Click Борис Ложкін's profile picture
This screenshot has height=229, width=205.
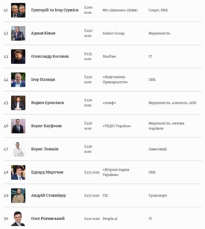tap(18, 149)
